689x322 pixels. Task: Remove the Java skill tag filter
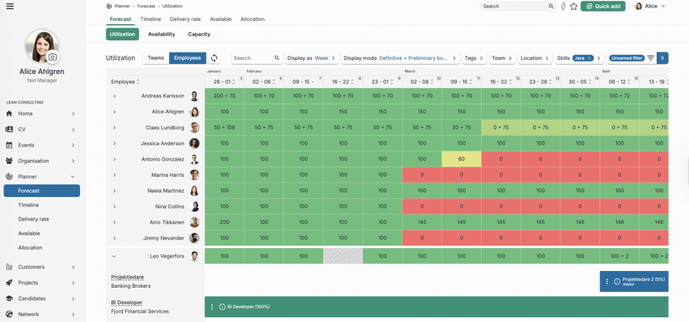[589, 58]
